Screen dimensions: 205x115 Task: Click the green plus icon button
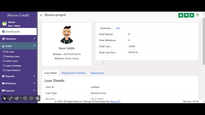[x=192, y=15]
